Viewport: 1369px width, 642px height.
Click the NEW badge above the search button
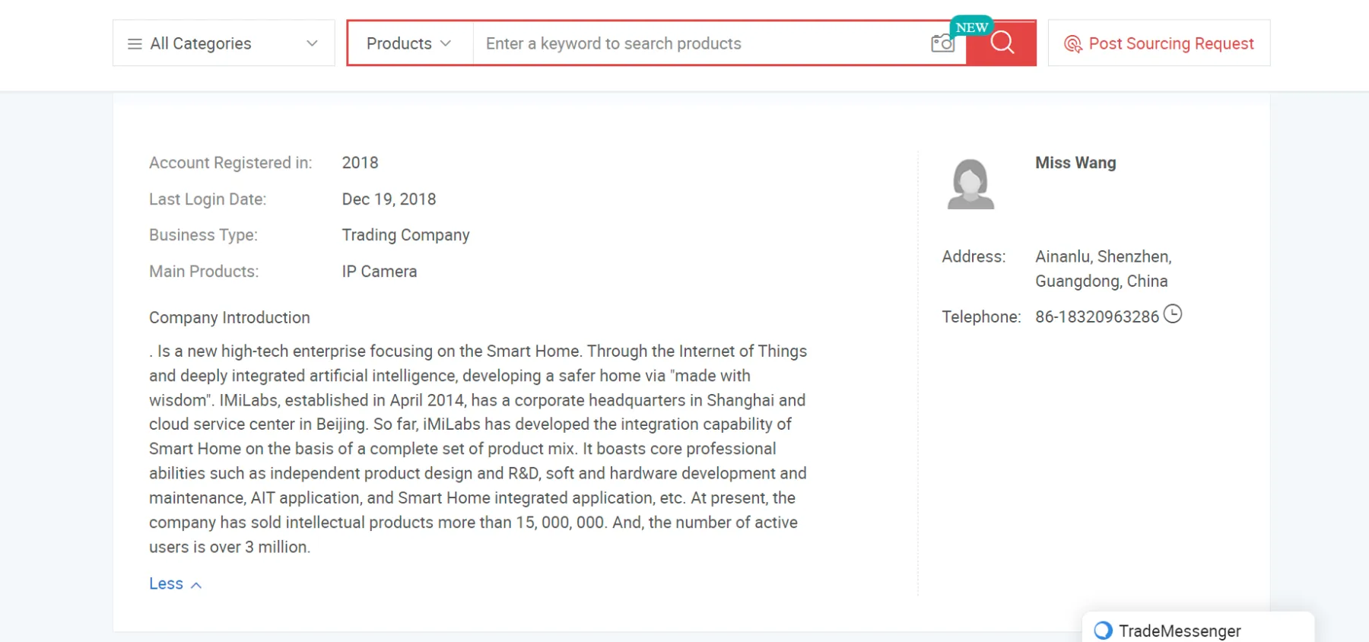point(972,27)
